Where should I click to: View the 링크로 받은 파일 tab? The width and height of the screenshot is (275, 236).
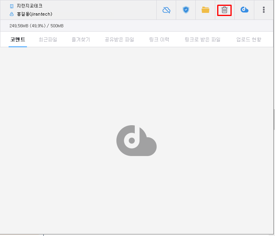202,39
